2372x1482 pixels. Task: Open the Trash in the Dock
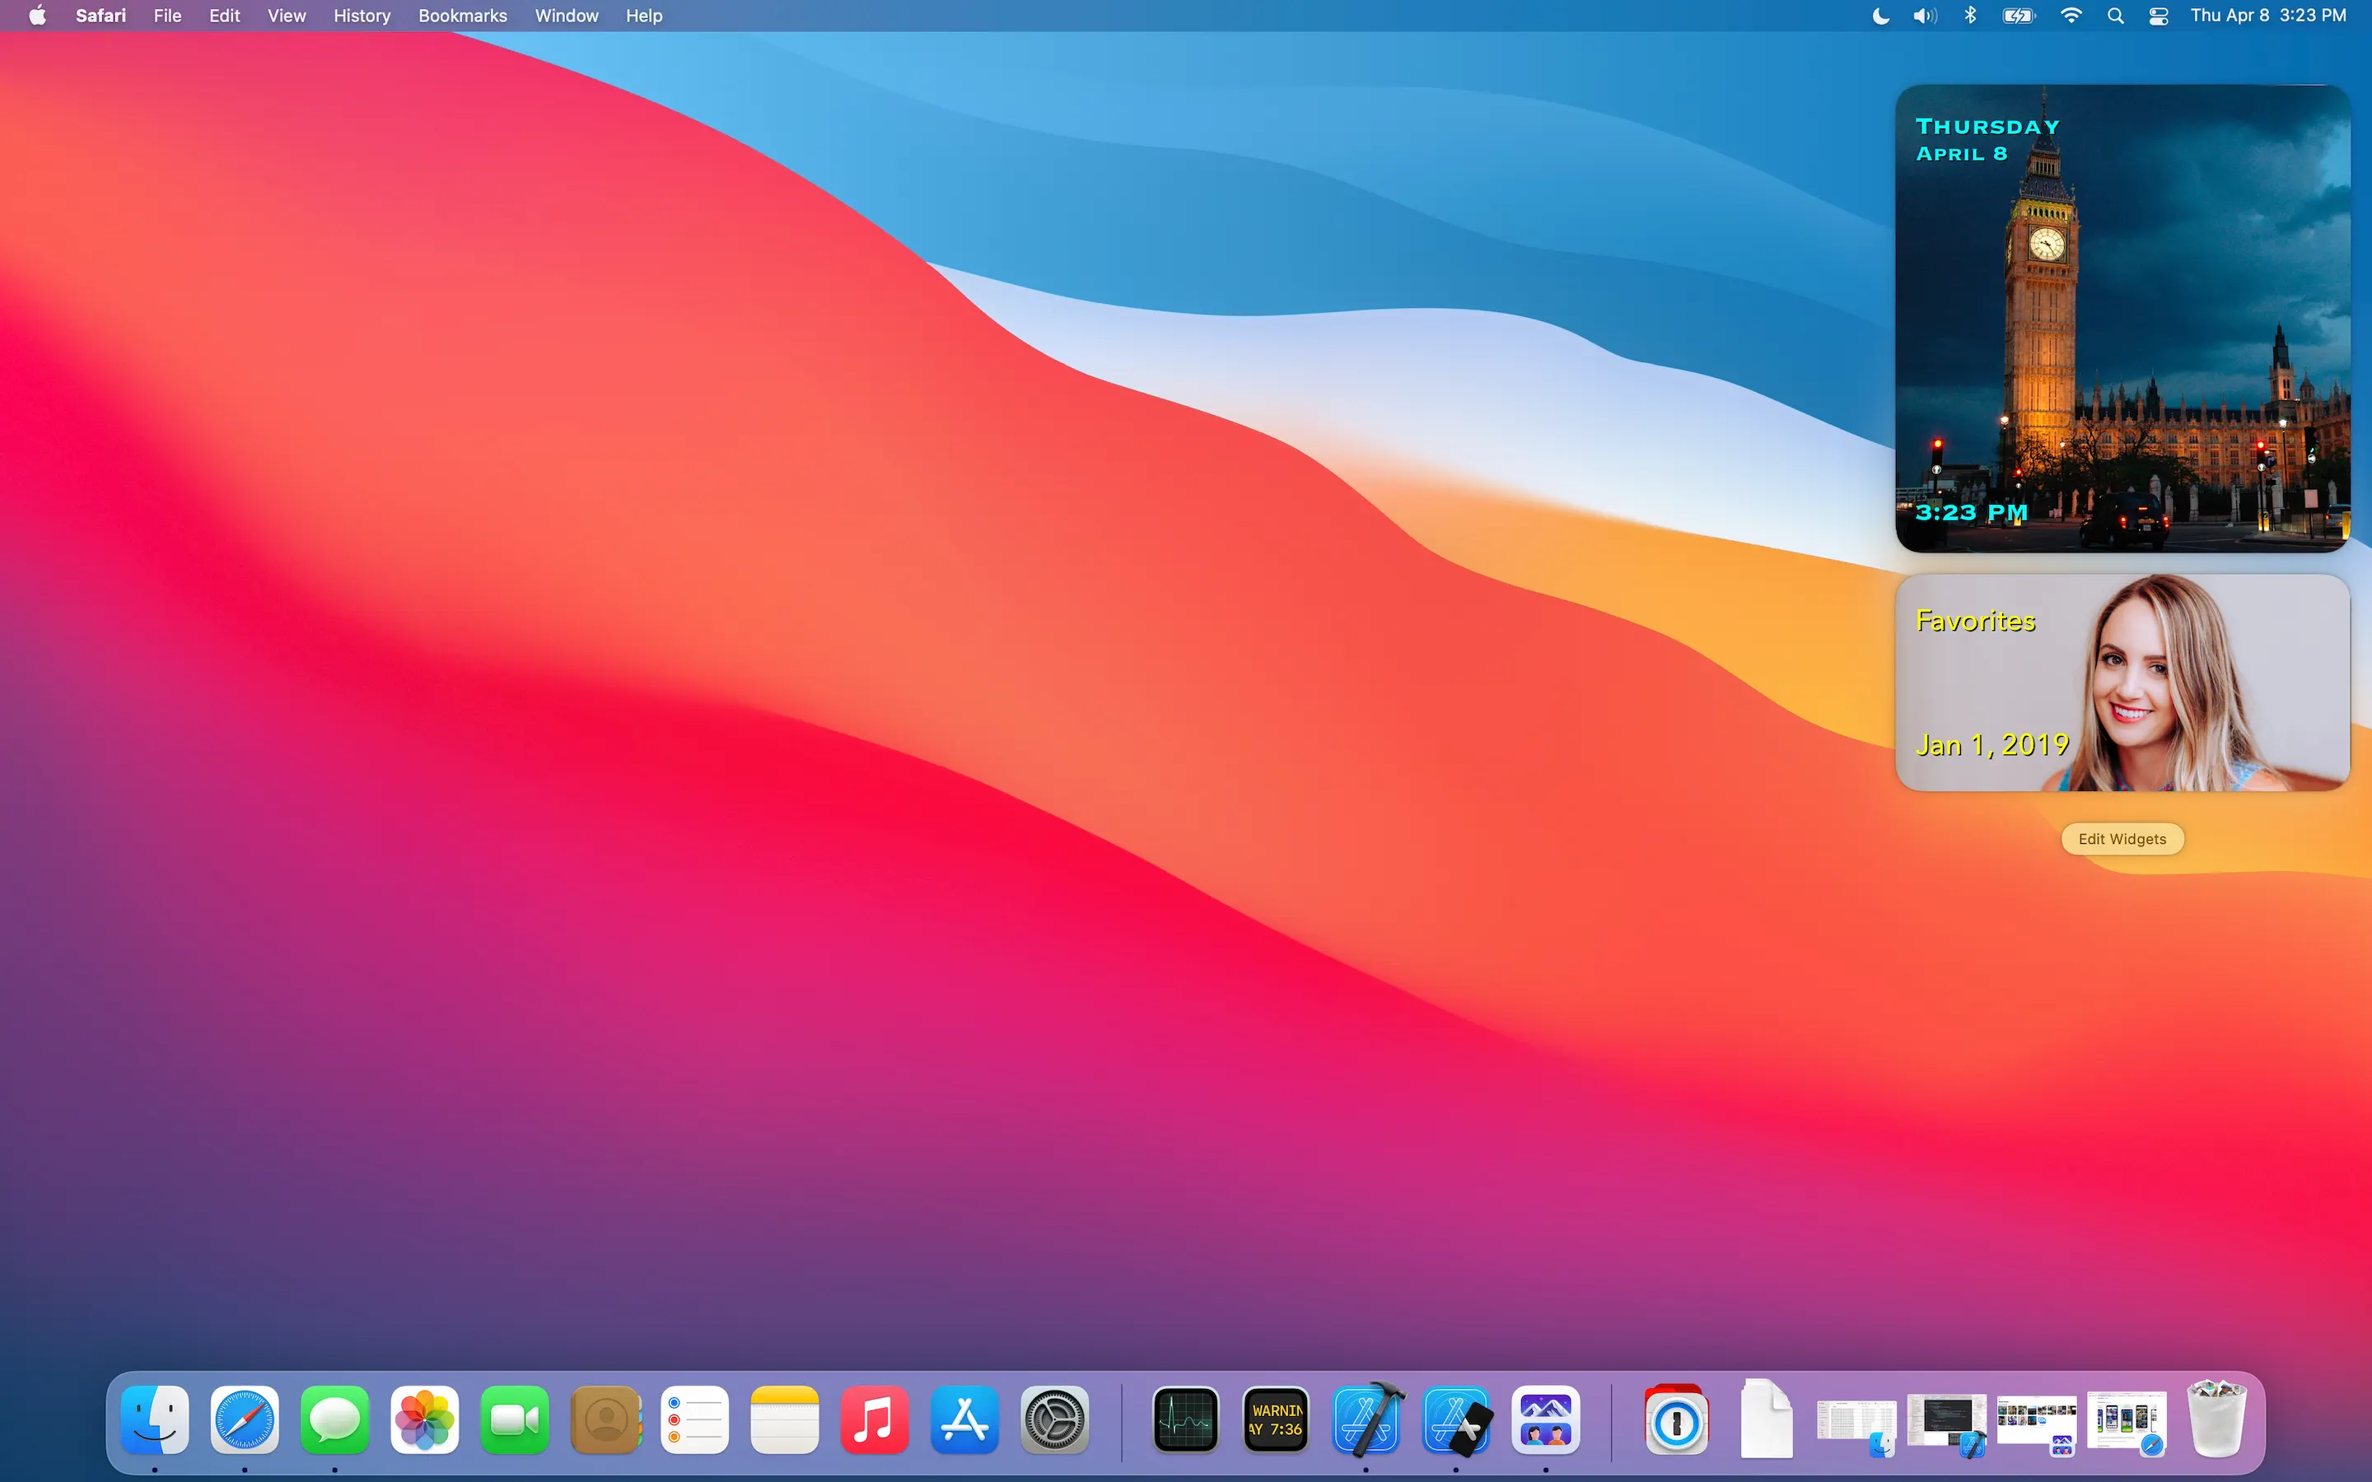click(x=2216, y=1419)
